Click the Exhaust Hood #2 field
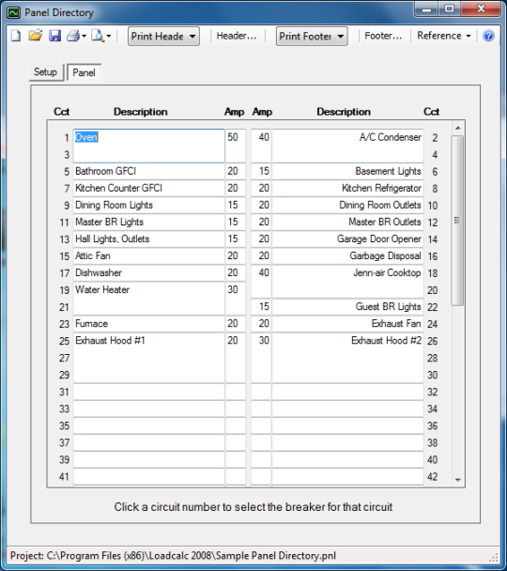This screenshot has height=571, width=507. [x=347, y=358]
